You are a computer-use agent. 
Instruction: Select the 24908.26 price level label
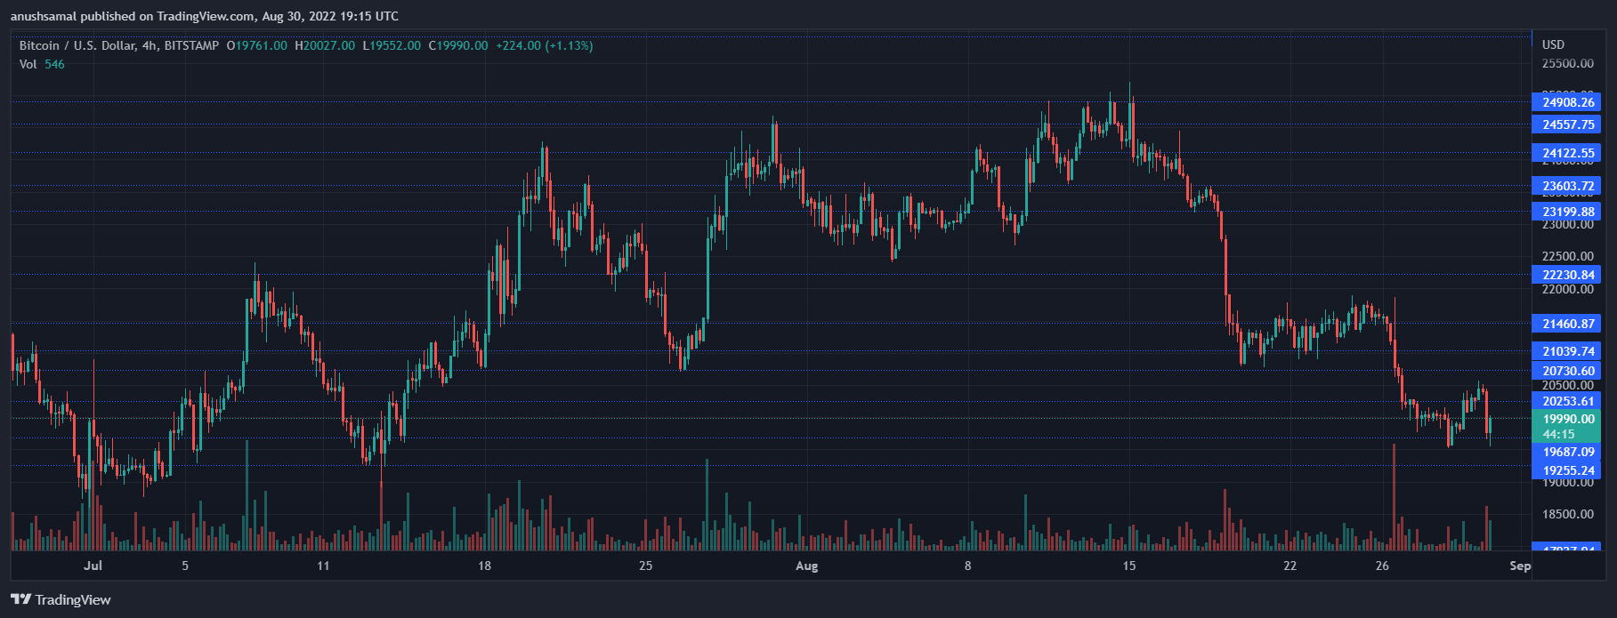pos(1568,102)
